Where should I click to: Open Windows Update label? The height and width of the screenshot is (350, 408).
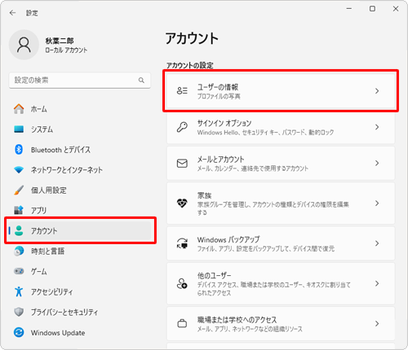click(58, 333)
